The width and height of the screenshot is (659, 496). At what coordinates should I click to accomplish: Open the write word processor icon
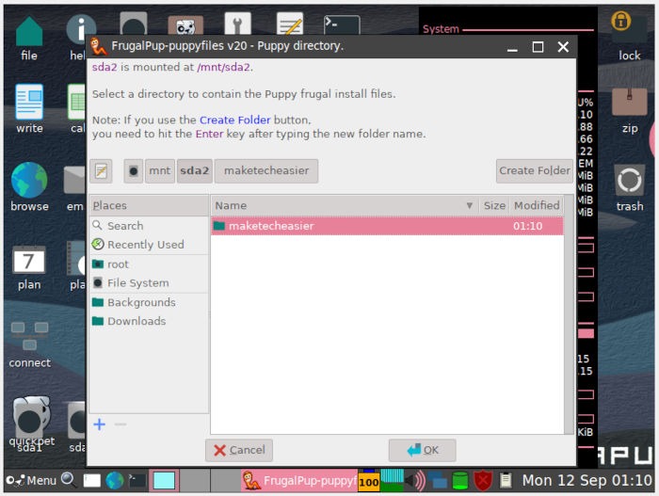point(29,109)
